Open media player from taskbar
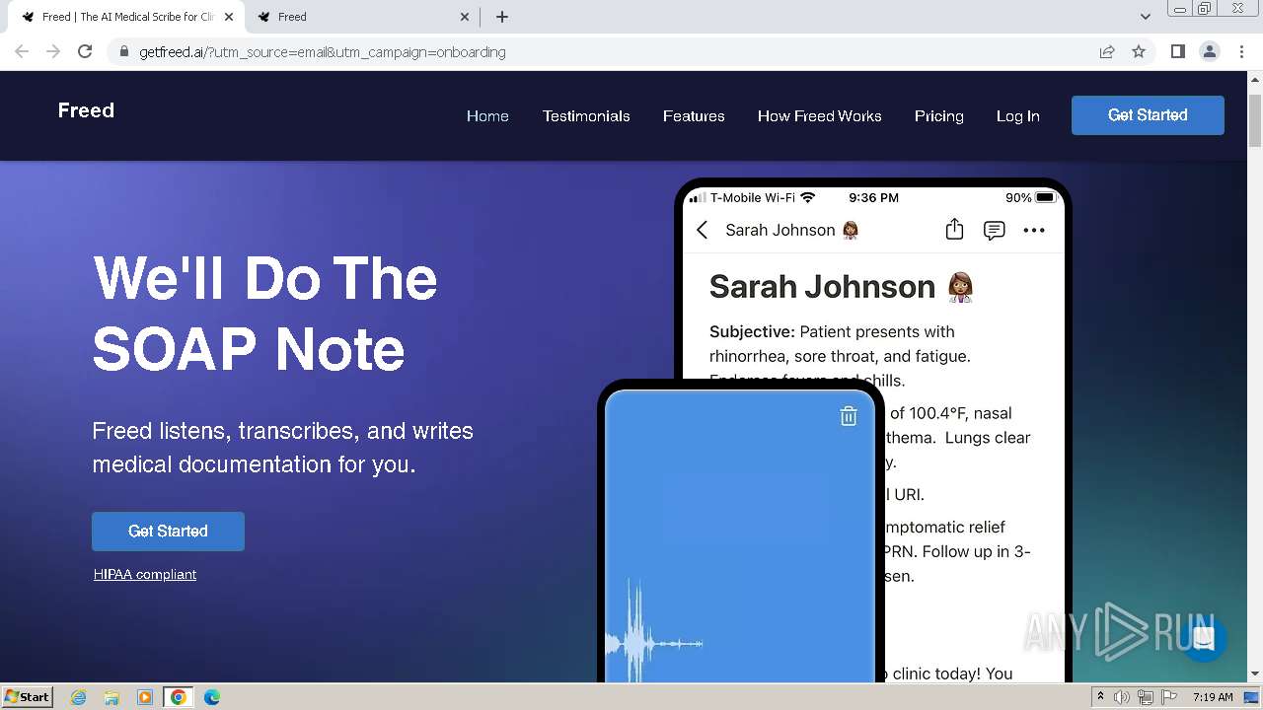The width and height of the screenshot is (1263, 710). pyautogui.click(x=145, y=697)
